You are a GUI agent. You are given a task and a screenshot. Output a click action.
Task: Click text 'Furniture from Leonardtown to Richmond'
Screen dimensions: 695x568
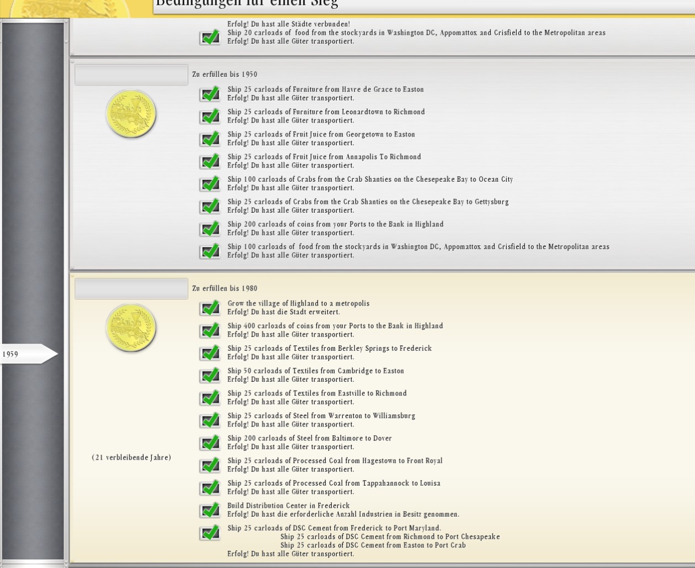coord(359,112)
